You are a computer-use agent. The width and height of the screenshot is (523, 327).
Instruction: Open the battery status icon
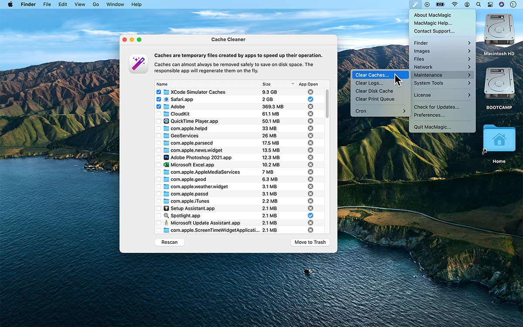(x=440, y=4)
